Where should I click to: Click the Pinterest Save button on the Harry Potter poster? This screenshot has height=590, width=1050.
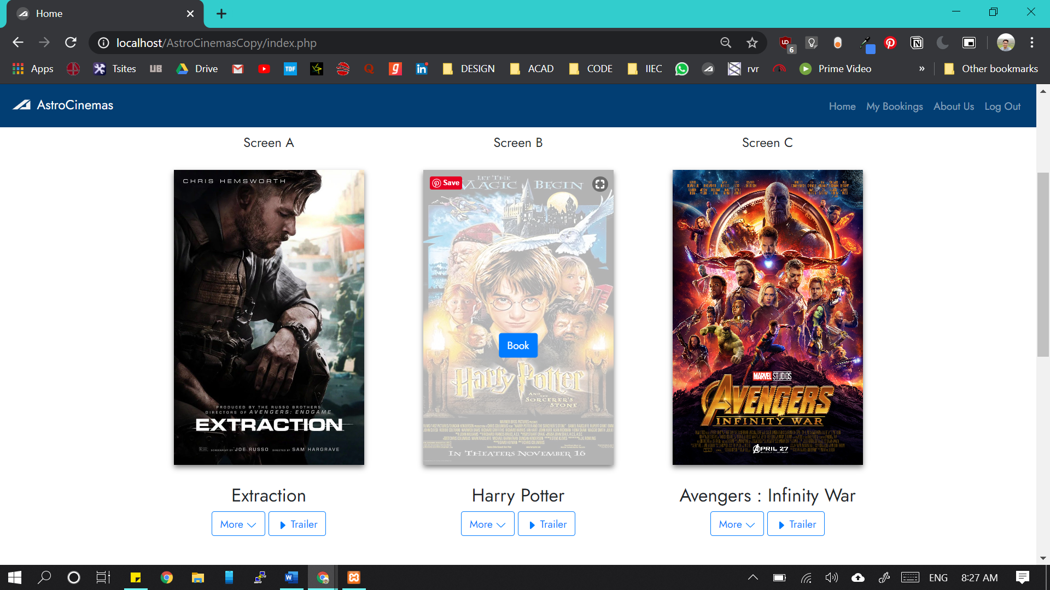pos(446,183)
